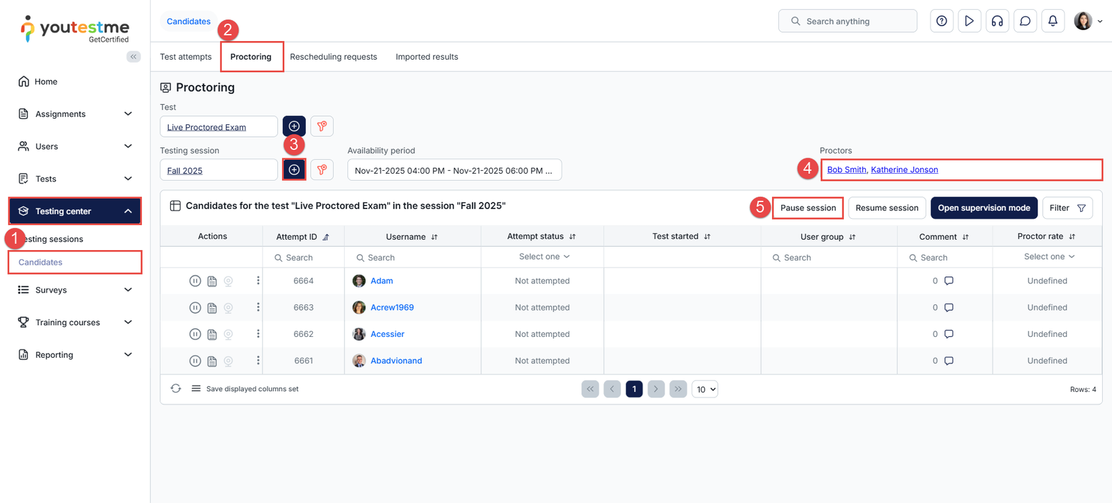Image resolution: width=1112 pixels, height=503 pixels.
Task: Switch to Rescheduling requests tab
Action: coord(333,57)
